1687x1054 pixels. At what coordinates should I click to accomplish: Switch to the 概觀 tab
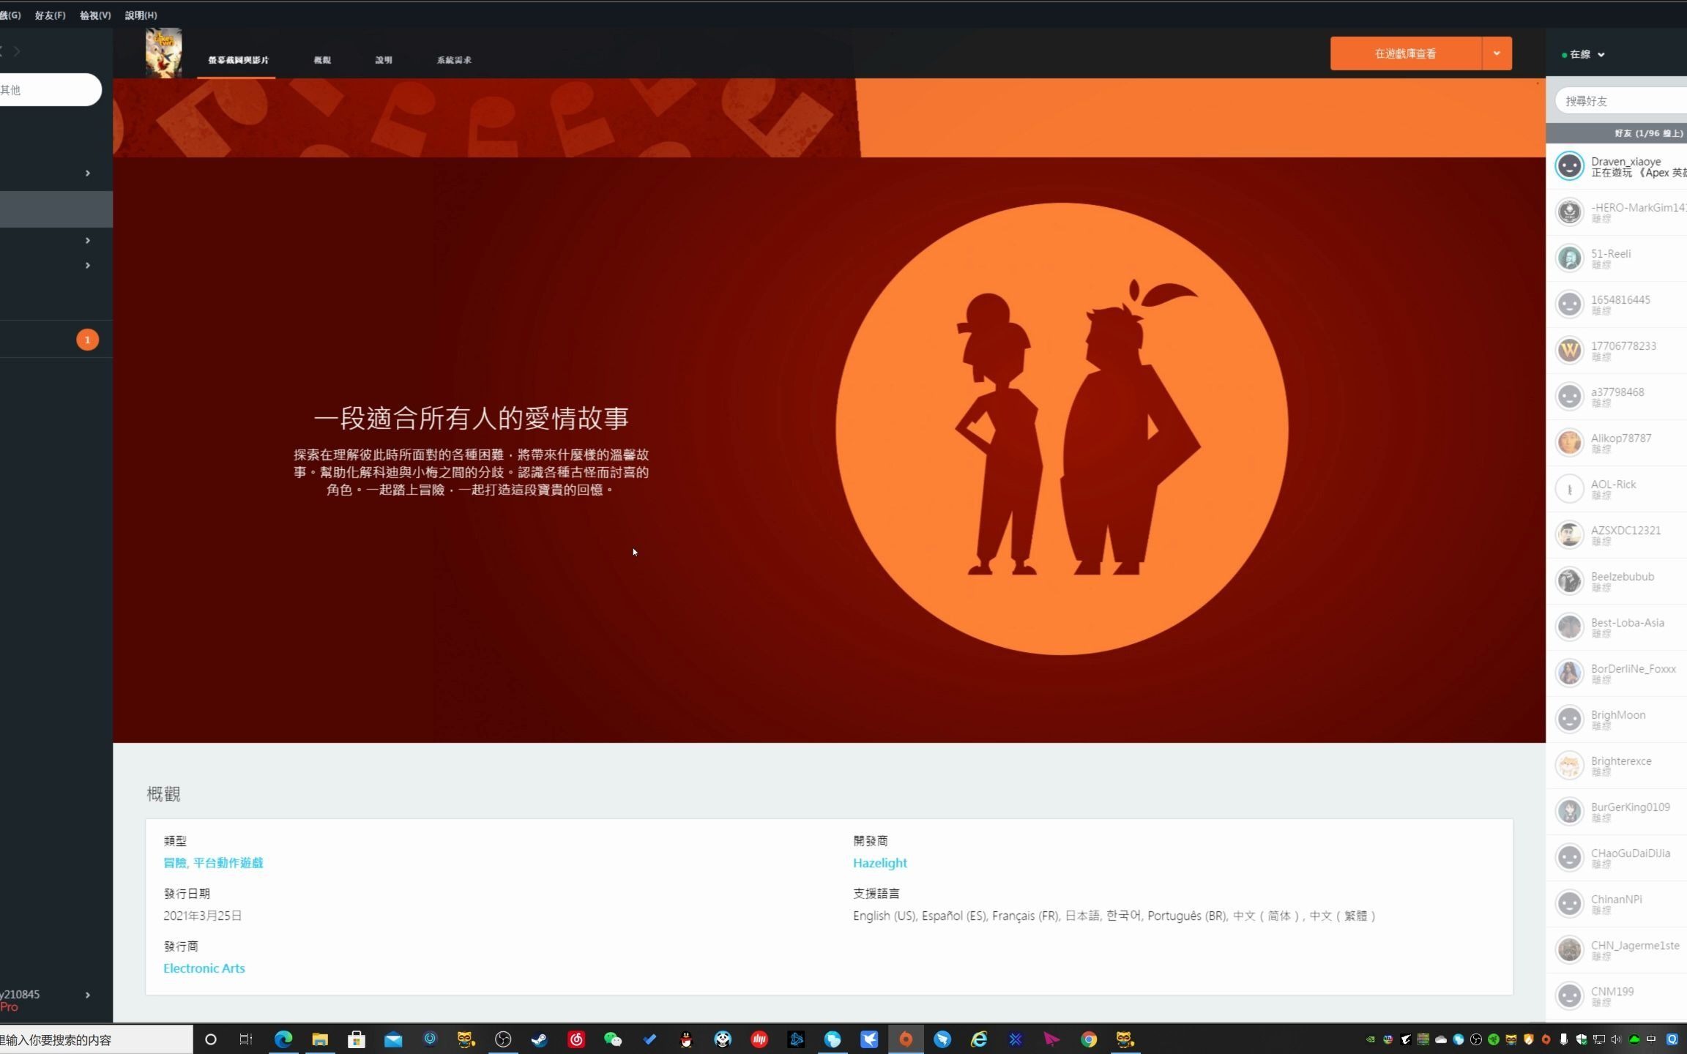click(x=322, y=60)
